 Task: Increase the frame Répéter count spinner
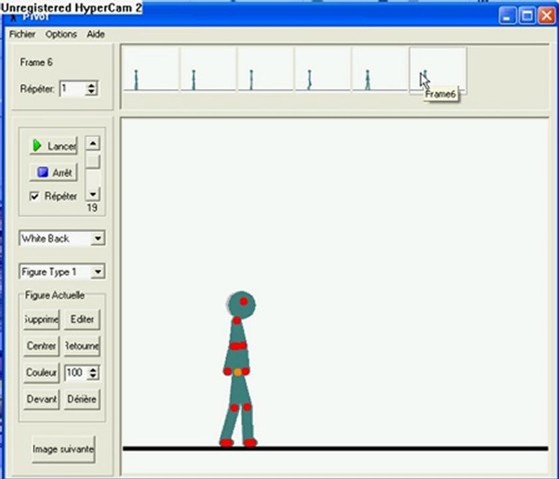[92, 85]
